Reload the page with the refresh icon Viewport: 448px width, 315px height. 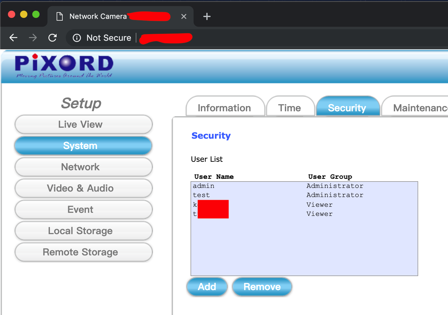pos(53,38)
